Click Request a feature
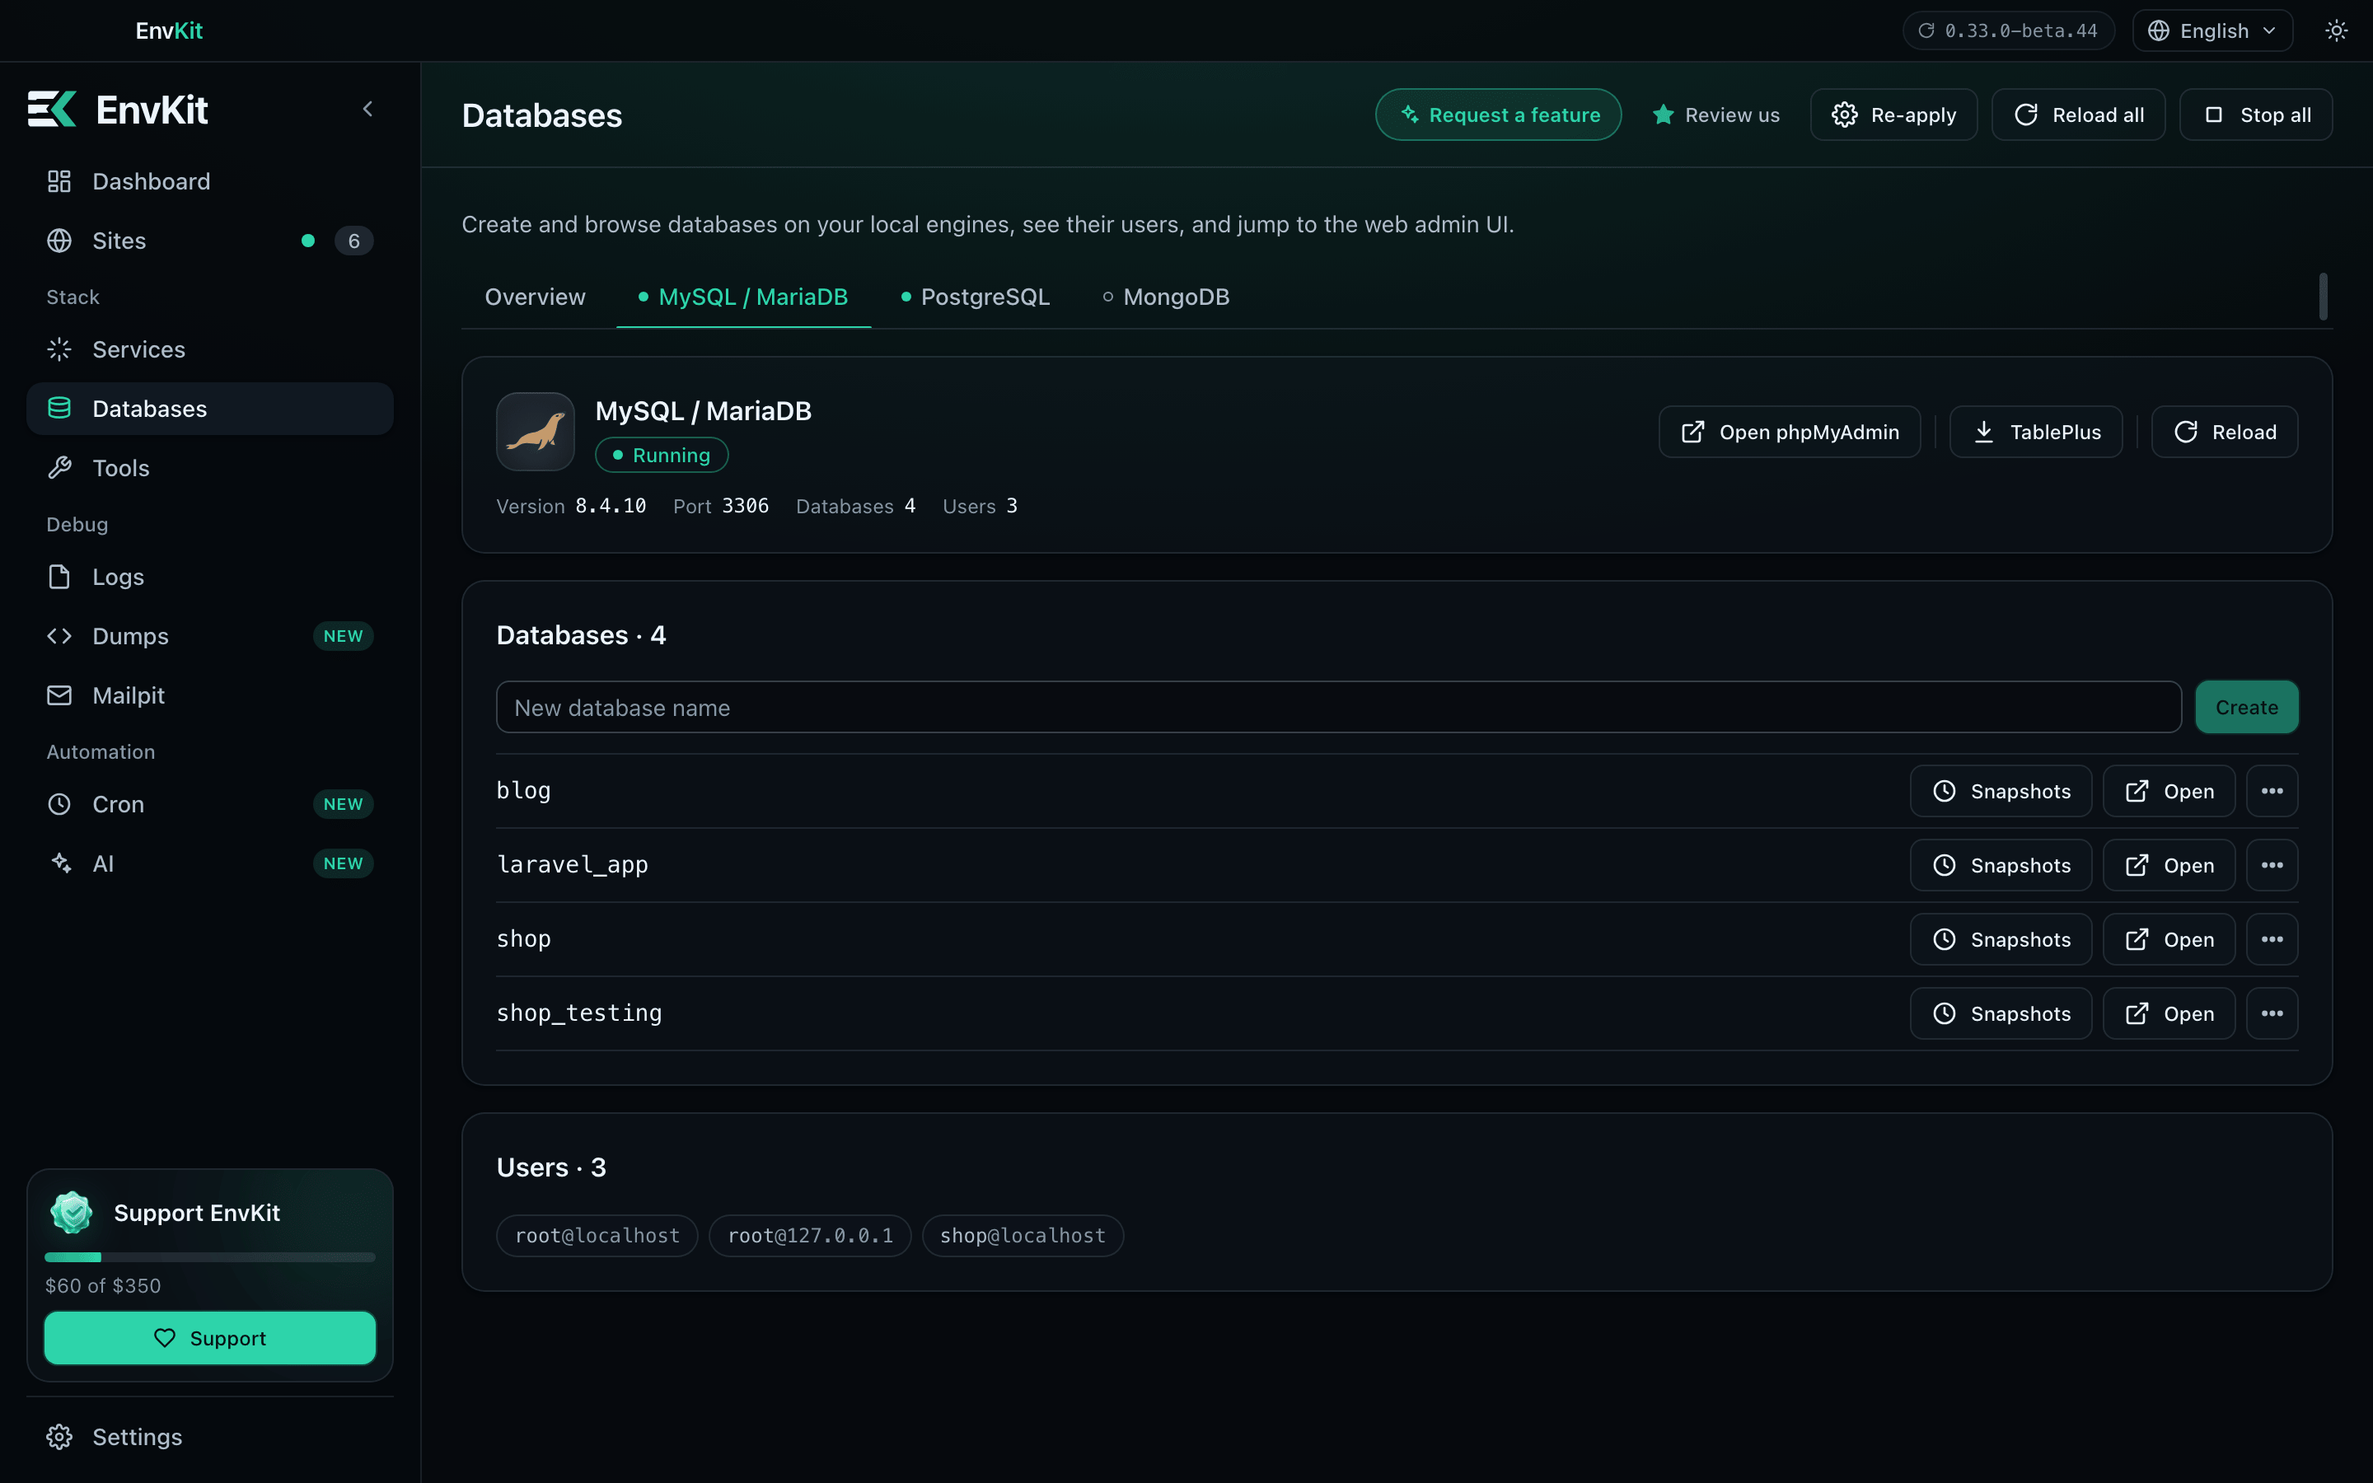Screen dimensions: 2373x1483 [x=1498, y=115]
